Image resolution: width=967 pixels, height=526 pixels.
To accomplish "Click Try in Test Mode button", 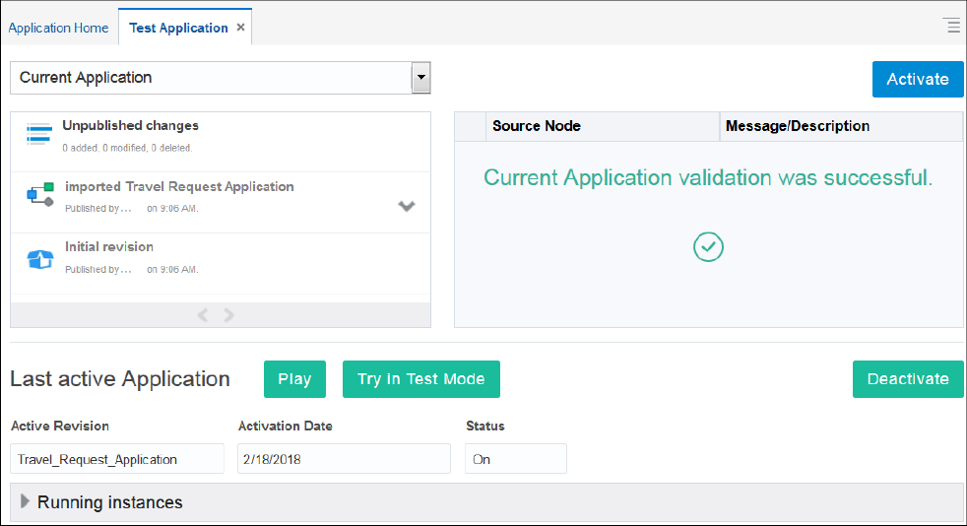I will (x=421, y=379).
